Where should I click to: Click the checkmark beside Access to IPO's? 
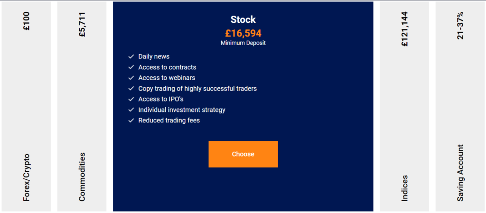click(x=131, y=99)
